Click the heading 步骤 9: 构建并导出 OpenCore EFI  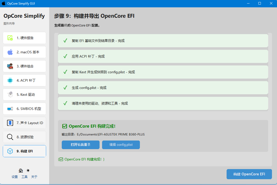click(x=94, y=16)
